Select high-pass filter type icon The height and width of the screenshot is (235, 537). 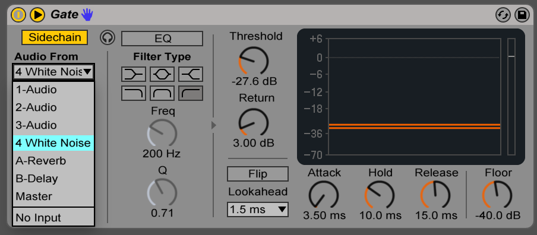[191, 93]
